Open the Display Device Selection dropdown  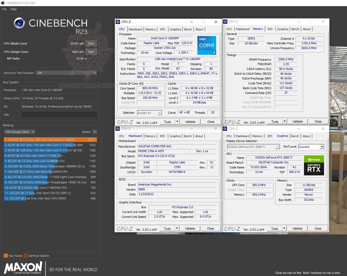pos(253,147)
